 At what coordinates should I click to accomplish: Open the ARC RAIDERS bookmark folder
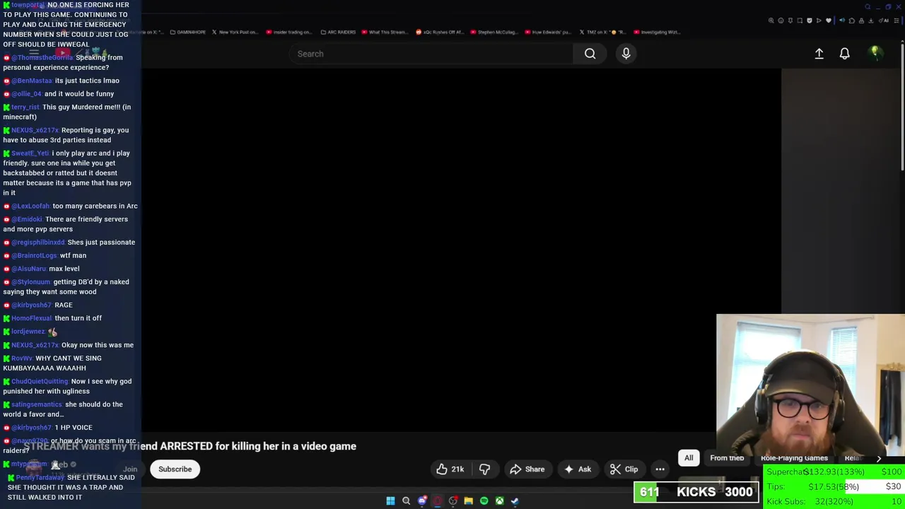coord(338,32)
